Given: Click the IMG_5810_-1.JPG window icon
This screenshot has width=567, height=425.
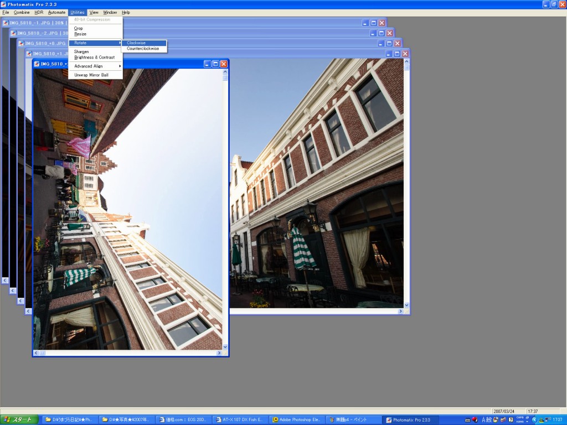Looking at the screenshot, I should tap(6, 23).
